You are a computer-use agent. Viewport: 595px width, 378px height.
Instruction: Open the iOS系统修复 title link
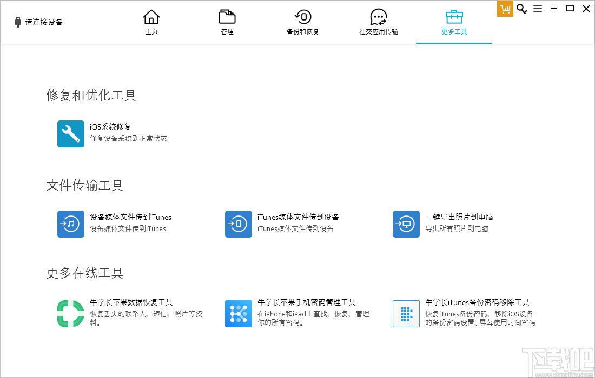tap(110, 127)
